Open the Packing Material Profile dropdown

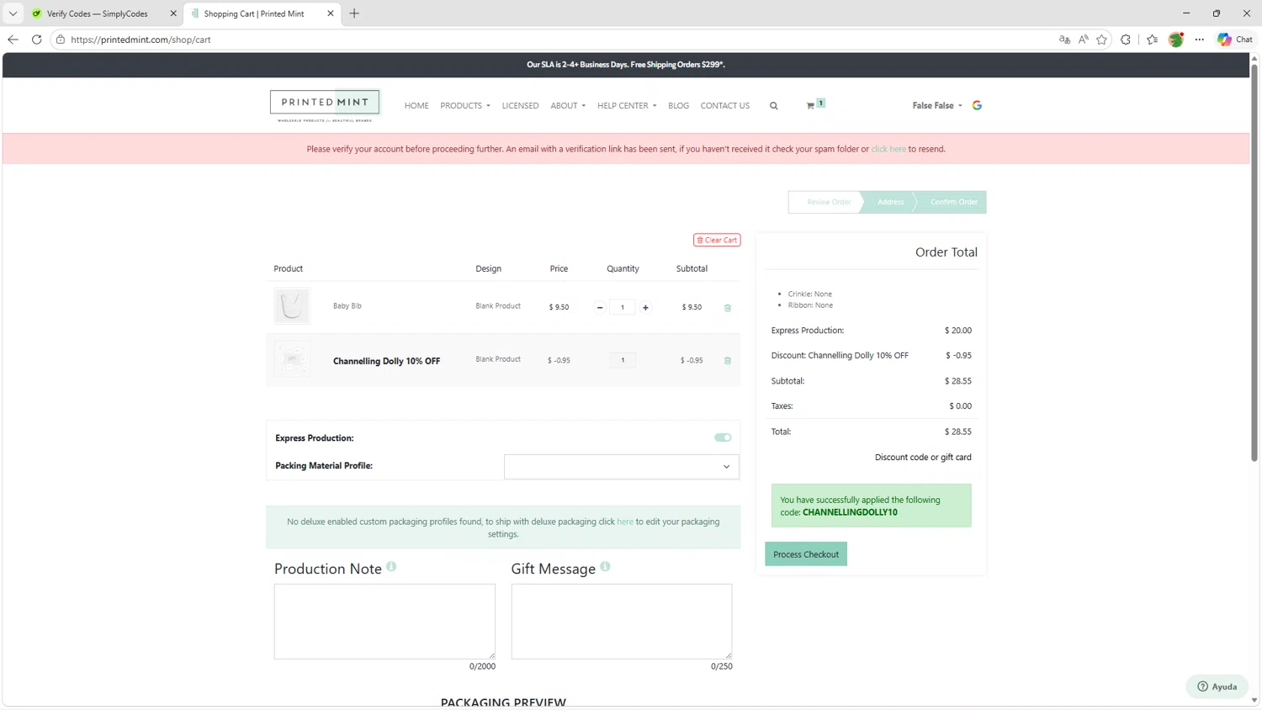[x=622, y=467]
